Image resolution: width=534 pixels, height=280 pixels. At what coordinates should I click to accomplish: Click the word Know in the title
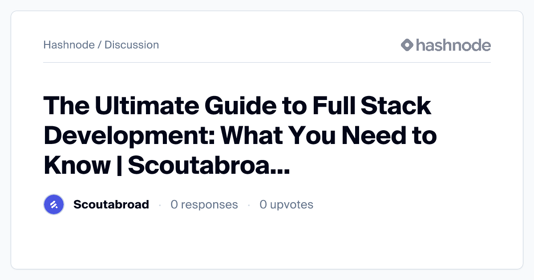(77, 165)
